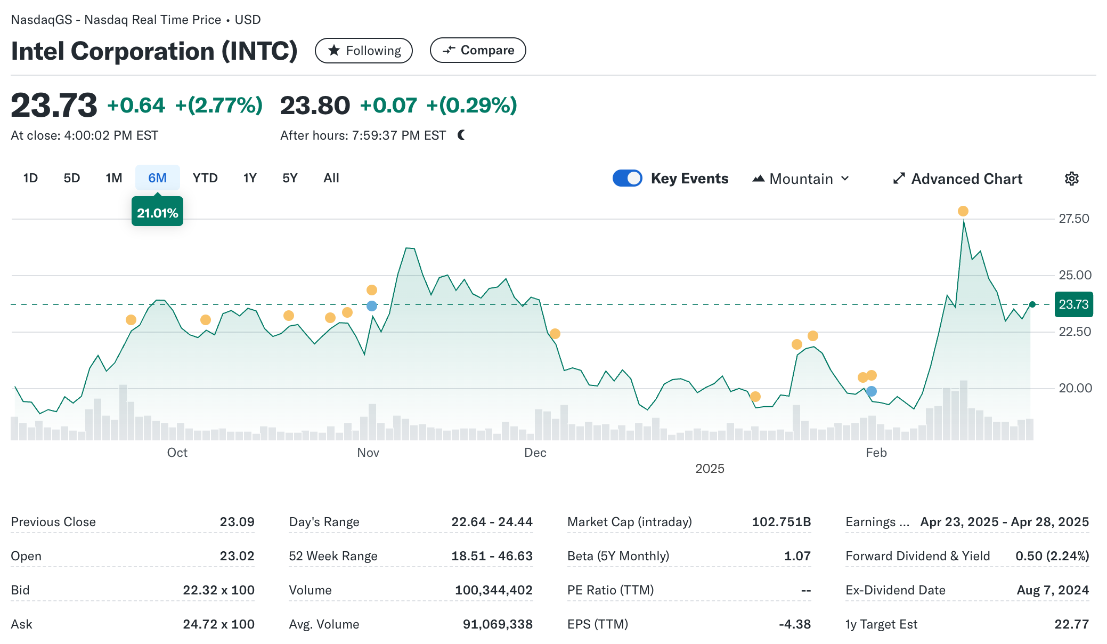Select the 1D time range tab
Viewport: 1107px width, 644px height.
click(30, 178)
